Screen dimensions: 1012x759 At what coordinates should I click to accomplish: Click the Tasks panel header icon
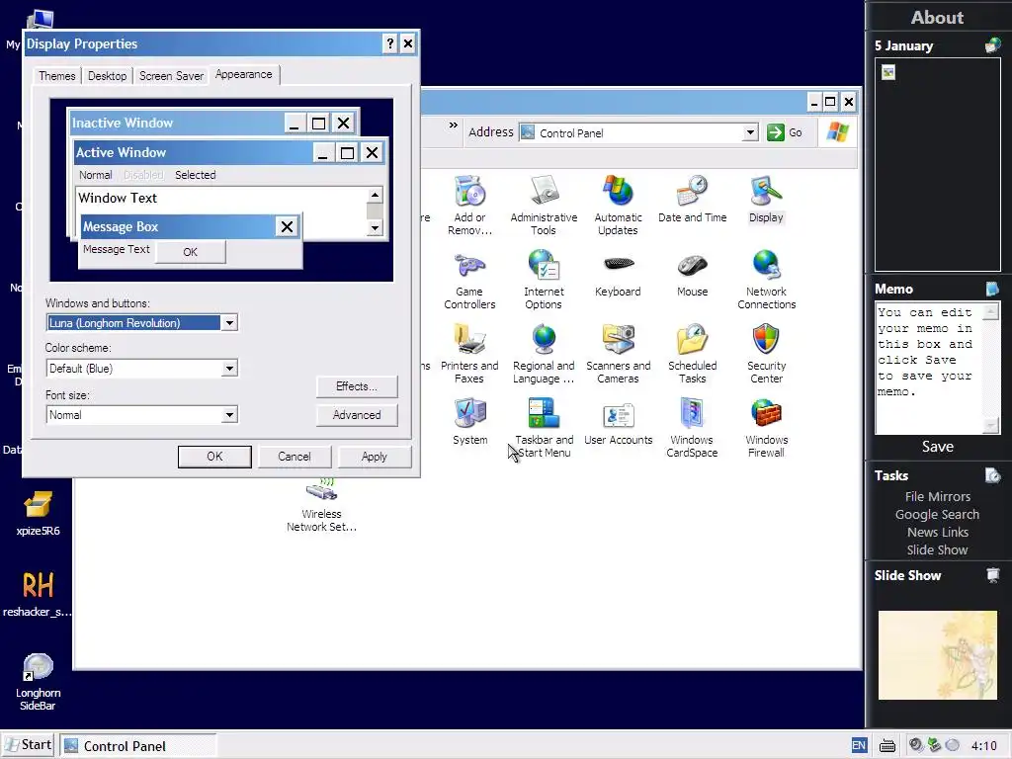coord(992,475)
